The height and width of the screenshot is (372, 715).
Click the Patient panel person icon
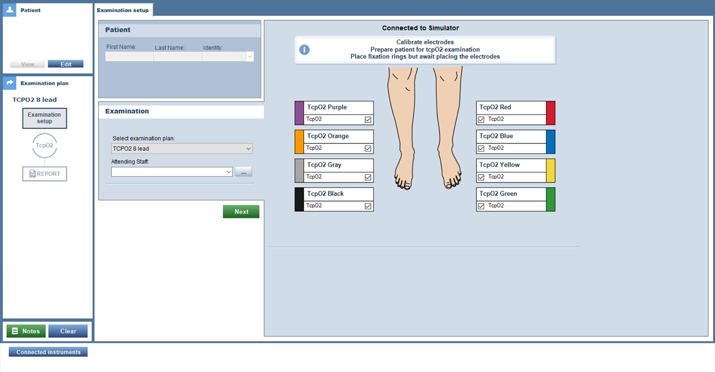[10, 10]
